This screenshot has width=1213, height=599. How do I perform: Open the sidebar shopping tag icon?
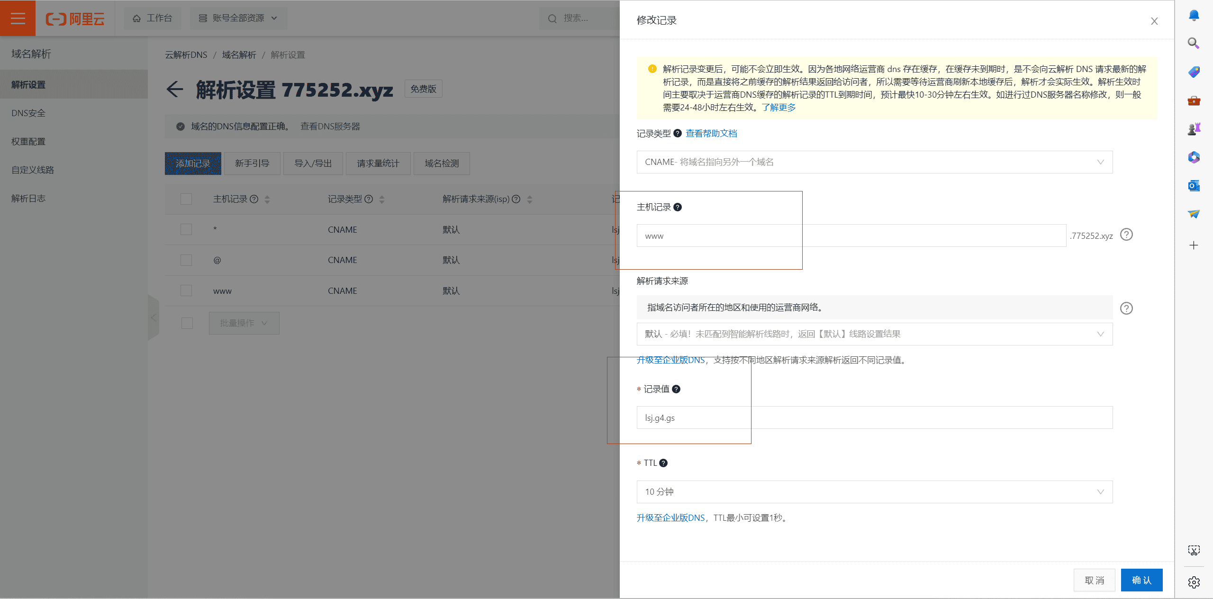1194,72
